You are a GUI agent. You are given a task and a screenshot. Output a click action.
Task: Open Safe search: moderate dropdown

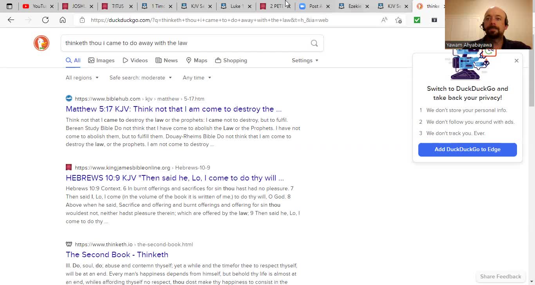coord(141,78)
